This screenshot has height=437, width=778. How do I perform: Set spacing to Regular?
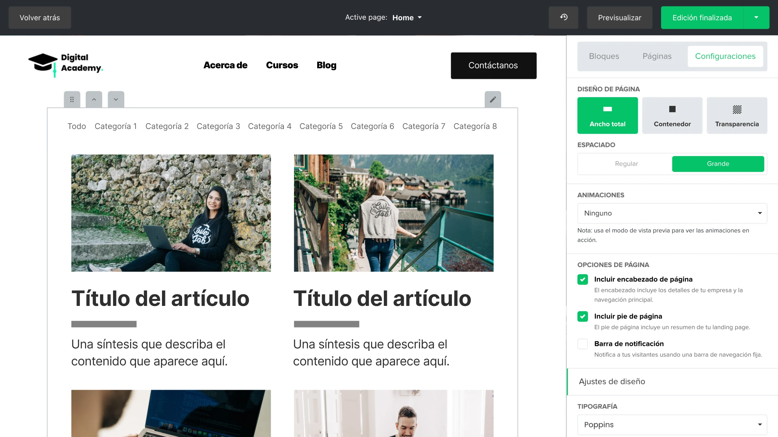626,164
